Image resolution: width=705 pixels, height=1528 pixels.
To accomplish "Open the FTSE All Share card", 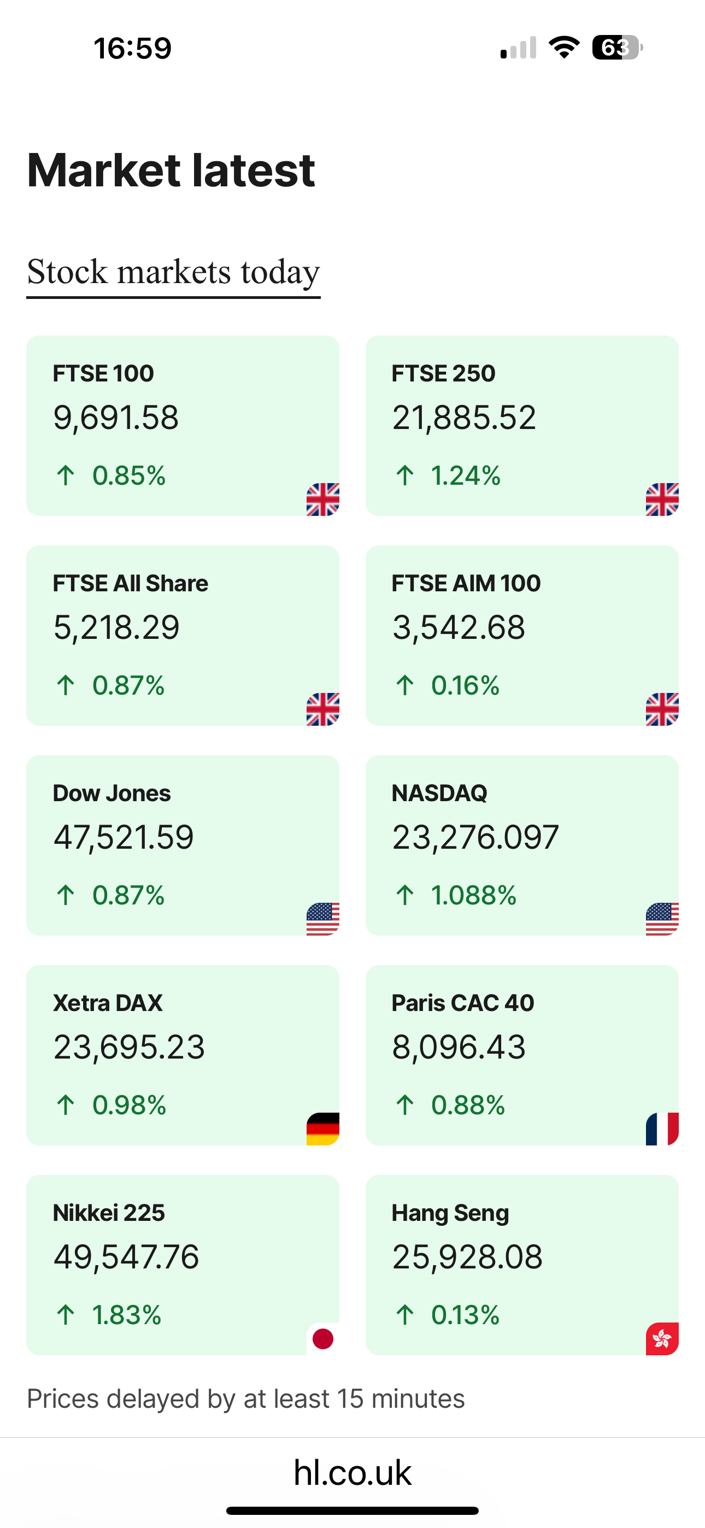I will 182,635.
